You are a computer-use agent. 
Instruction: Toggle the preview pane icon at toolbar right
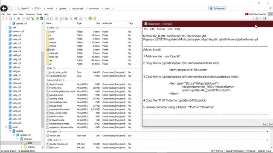pyautogui.click(x=264, y=18)
